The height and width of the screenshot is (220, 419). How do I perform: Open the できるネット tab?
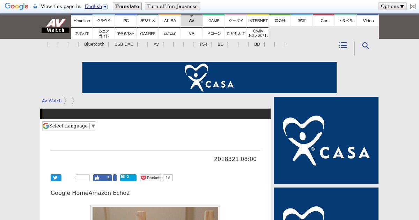126,33
